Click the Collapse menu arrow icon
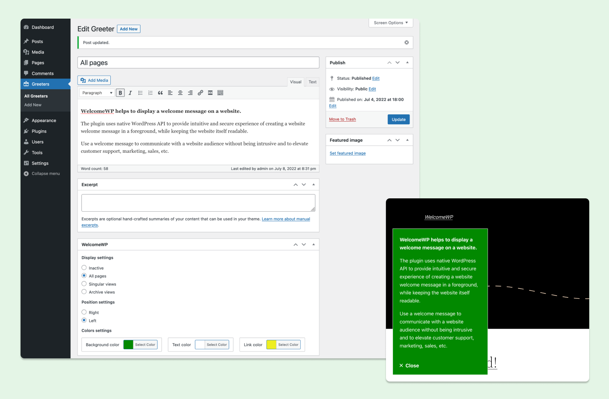 point(26,174)
